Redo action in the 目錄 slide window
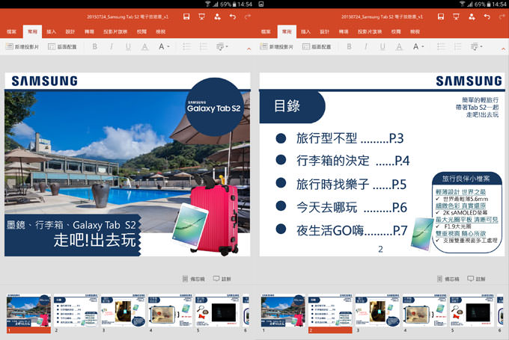Image resolution: width=509 pixels, height=340 pixels. 502,16
